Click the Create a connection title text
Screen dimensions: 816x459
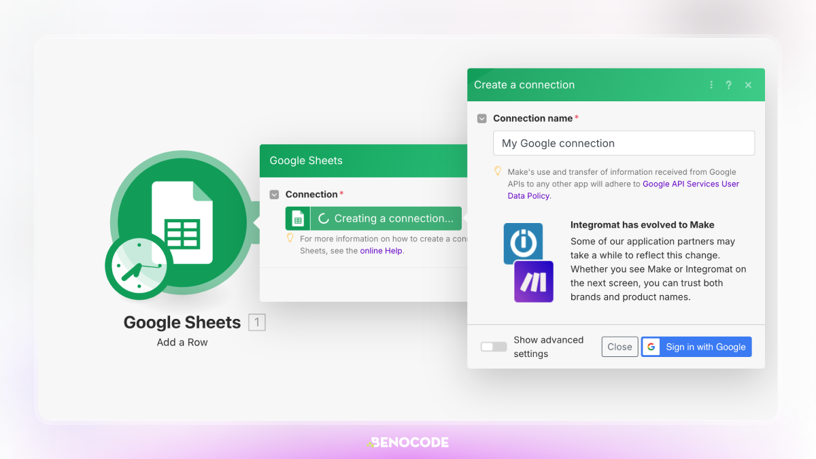pos(524,85)
